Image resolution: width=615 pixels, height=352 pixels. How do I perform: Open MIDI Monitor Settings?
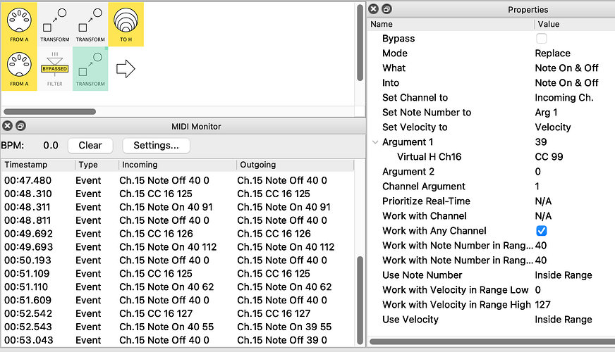(x=156, y=145)
